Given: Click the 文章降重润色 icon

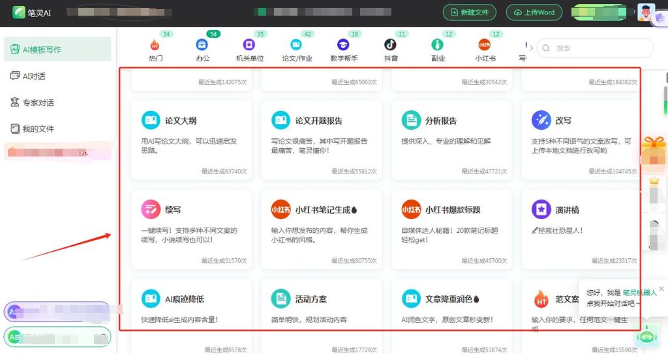Looking at the screenshot, I should tap(411, 299).
